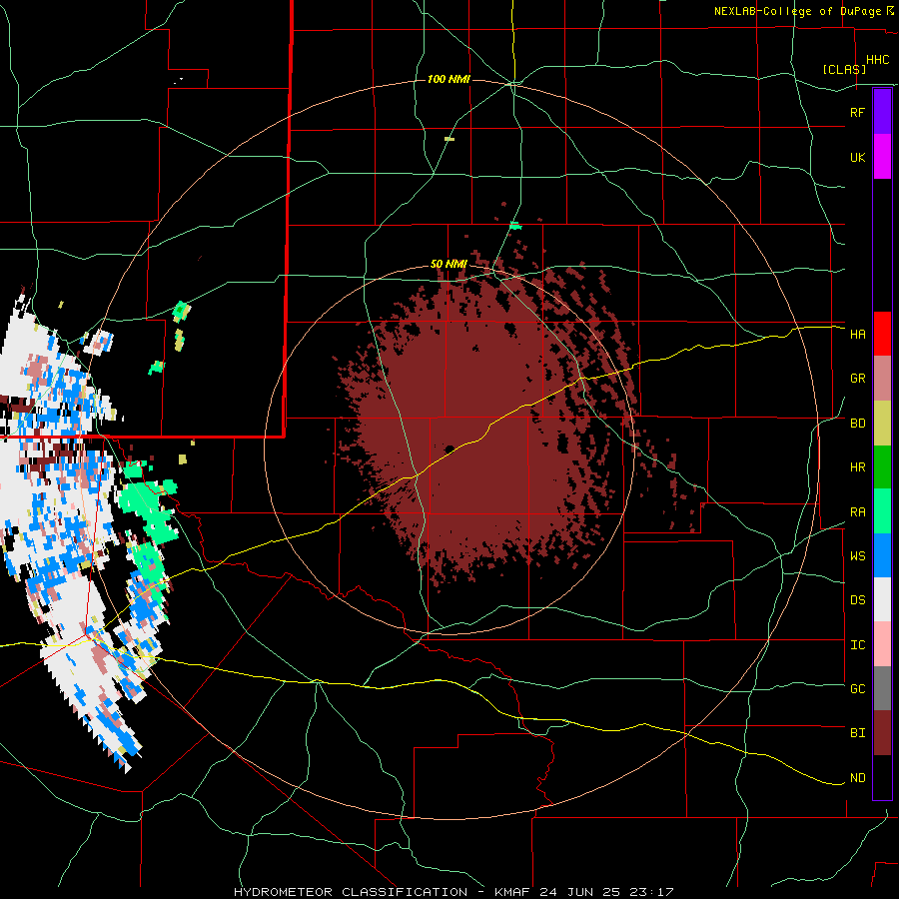Select the pink IC ice crystals swatch
This screenshot has width=899, height=899.
click(x=882, y=644)
